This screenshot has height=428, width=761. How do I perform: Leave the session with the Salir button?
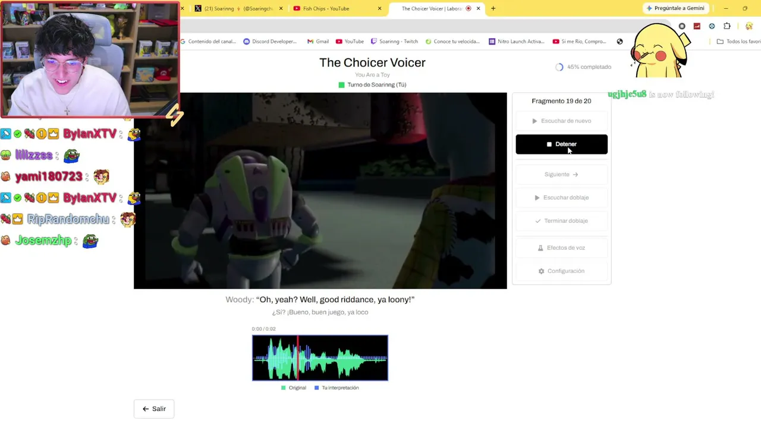pyautogui.click(x=154, y=409)
